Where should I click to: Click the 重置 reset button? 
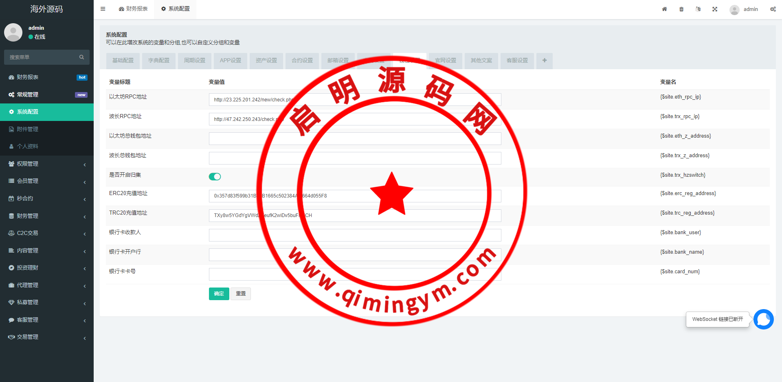241,294
